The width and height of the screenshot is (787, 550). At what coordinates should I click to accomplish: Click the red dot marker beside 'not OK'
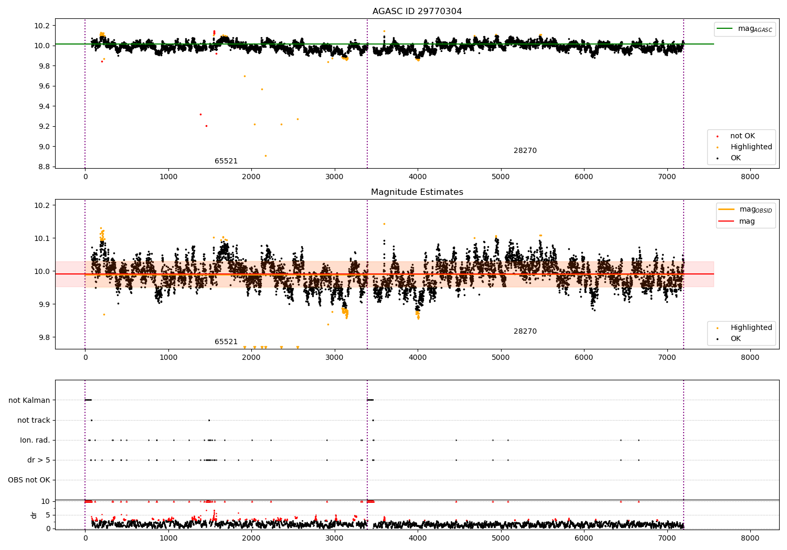717,136
